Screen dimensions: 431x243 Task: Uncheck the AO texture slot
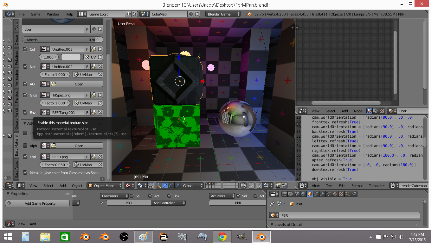[25, 84]
